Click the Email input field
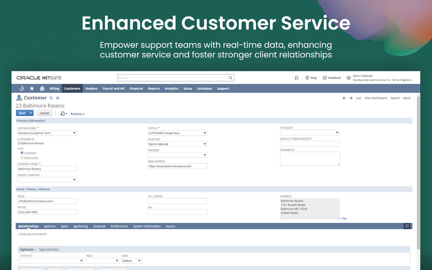Viewport: 432px width, 270px height. [x=47, y=201]
